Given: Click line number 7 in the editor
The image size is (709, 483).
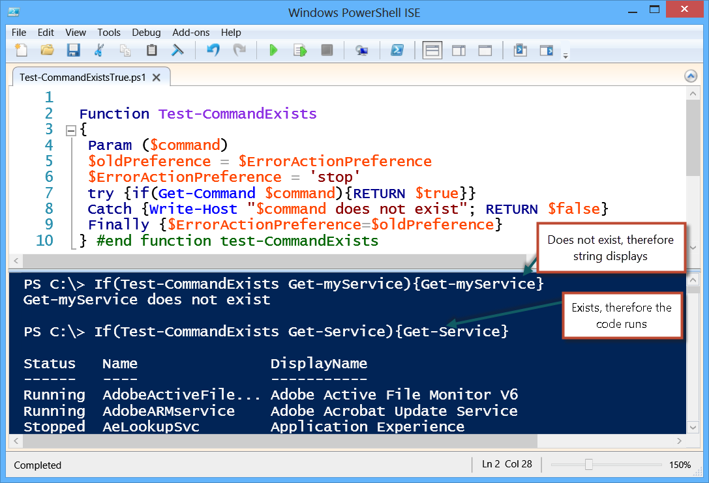Looking at the screenshot, I should [49, 193].
